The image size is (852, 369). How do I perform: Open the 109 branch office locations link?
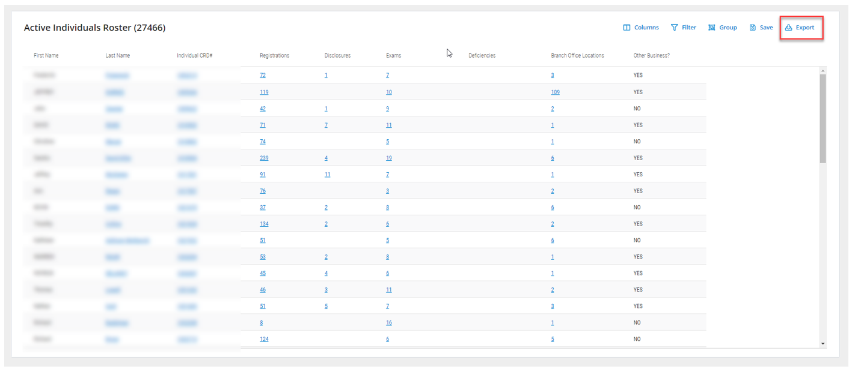point(555,92)
